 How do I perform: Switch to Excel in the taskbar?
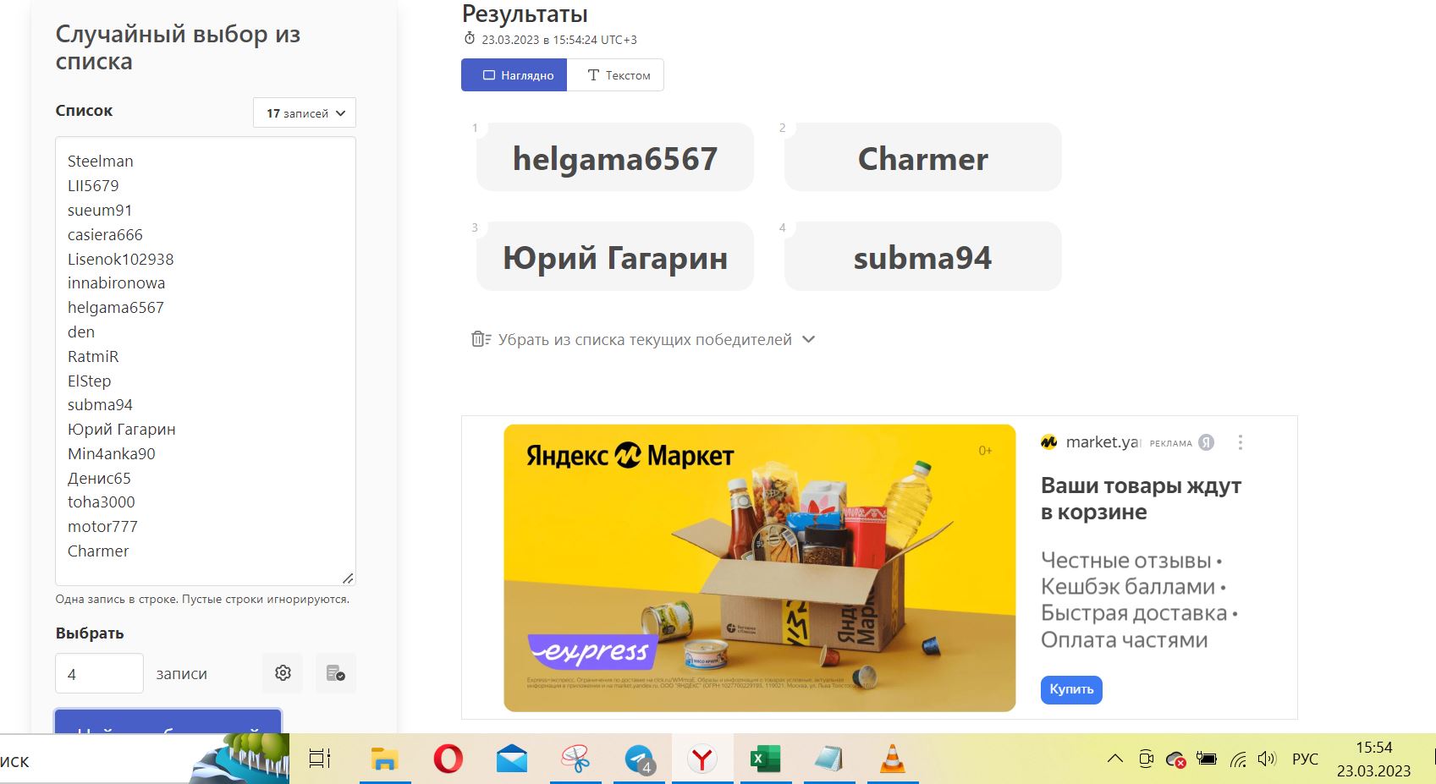pos(766,759)
